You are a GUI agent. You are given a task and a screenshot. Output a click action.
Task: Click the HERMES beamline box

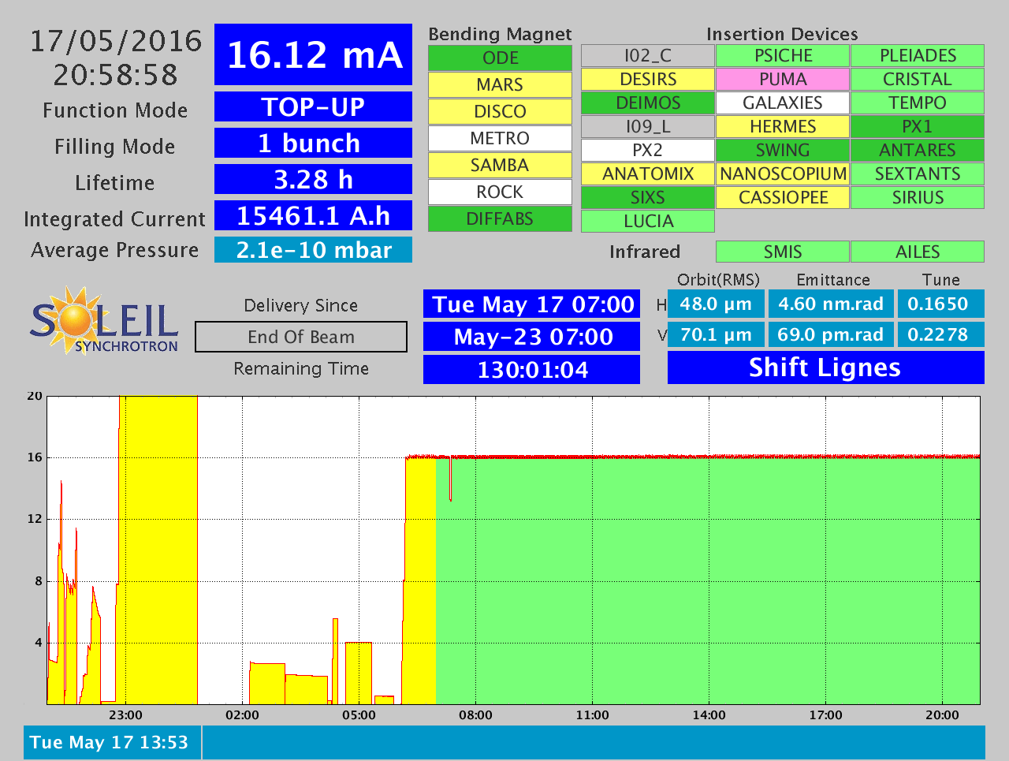[783, 127]
